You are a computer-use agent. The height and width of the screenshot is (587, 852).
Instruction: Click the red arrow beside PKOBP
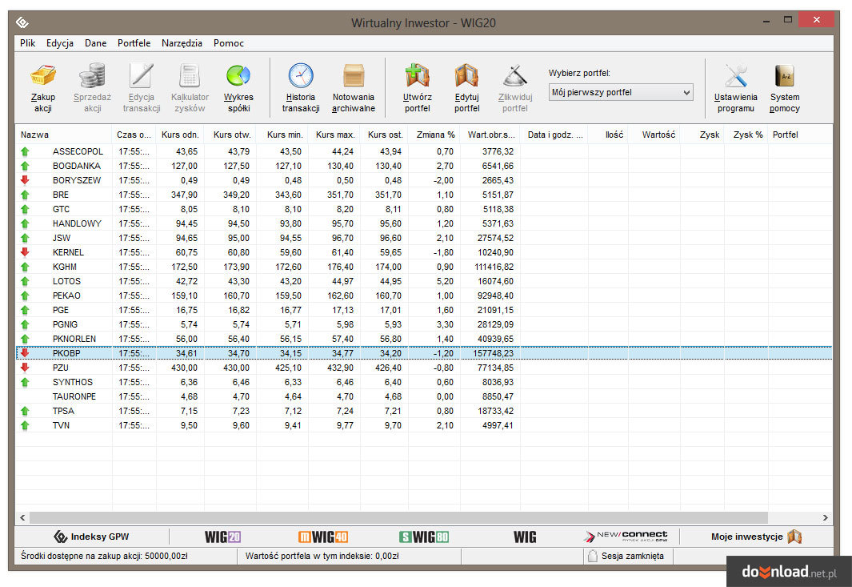click(x=25, y=353)
